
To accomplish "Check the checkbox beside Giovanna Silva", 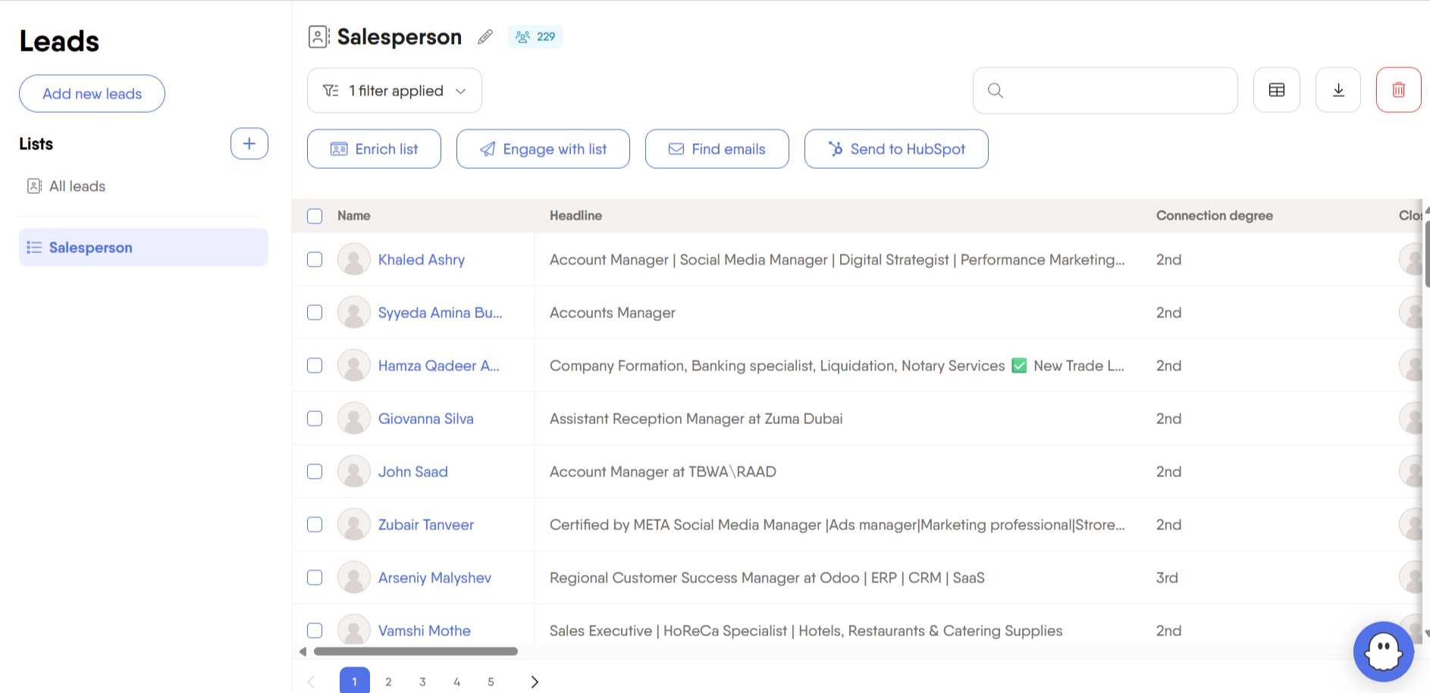I will (315, 418).
